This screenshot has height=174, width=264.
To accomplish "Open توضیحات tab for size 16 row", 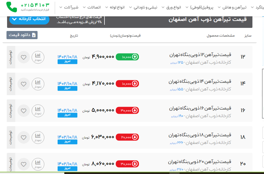I will (10, 111).
